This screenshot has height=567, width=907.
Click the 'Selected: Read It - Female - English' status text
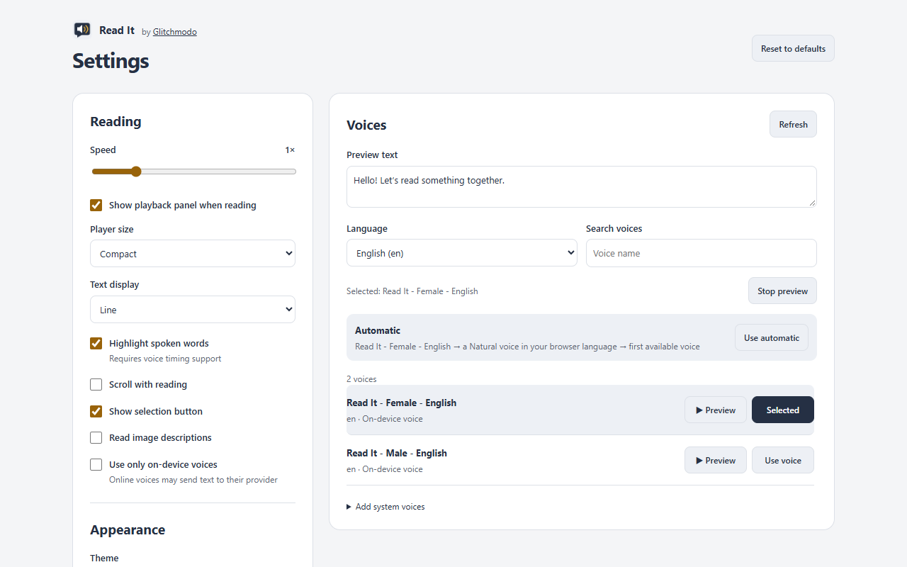click(412, 291)
